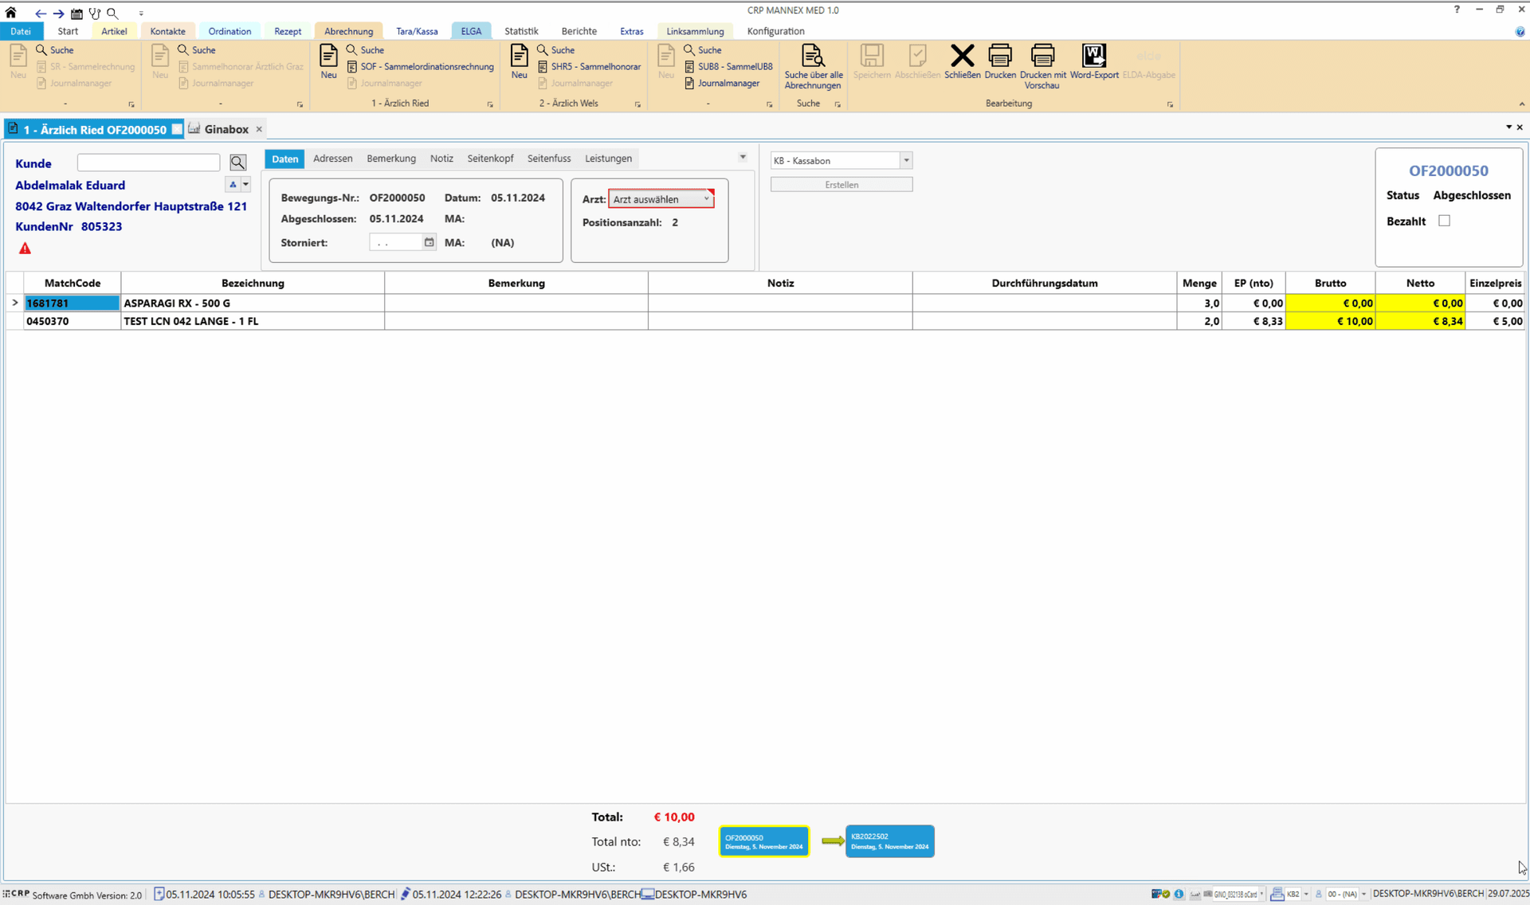Create new document in 2 - Ärzlich Wels group
The width and height of the screenshot is (1530, 905).
[519, 62]
